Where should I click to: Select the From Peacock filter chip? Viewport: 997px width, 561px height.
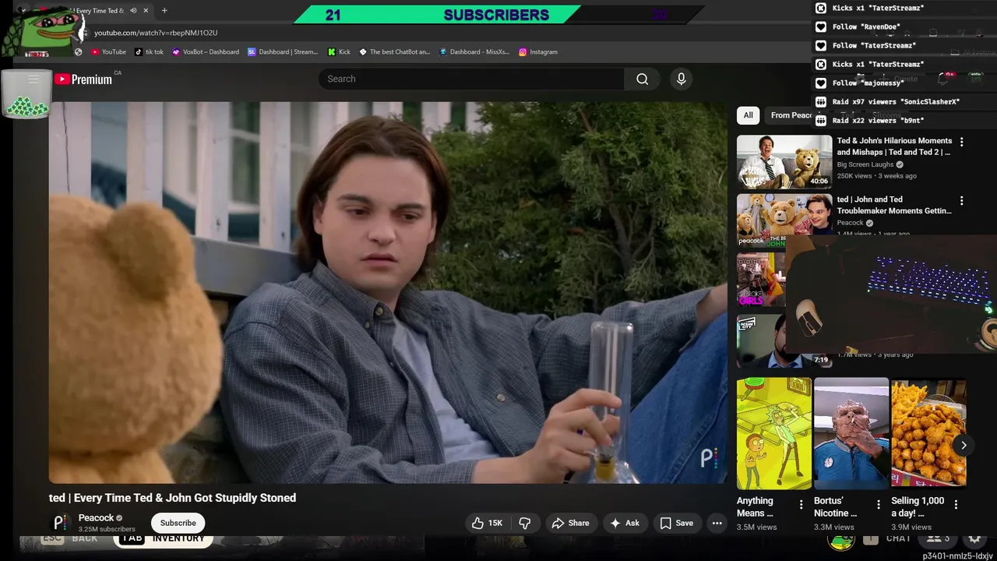tap(790, 115)
